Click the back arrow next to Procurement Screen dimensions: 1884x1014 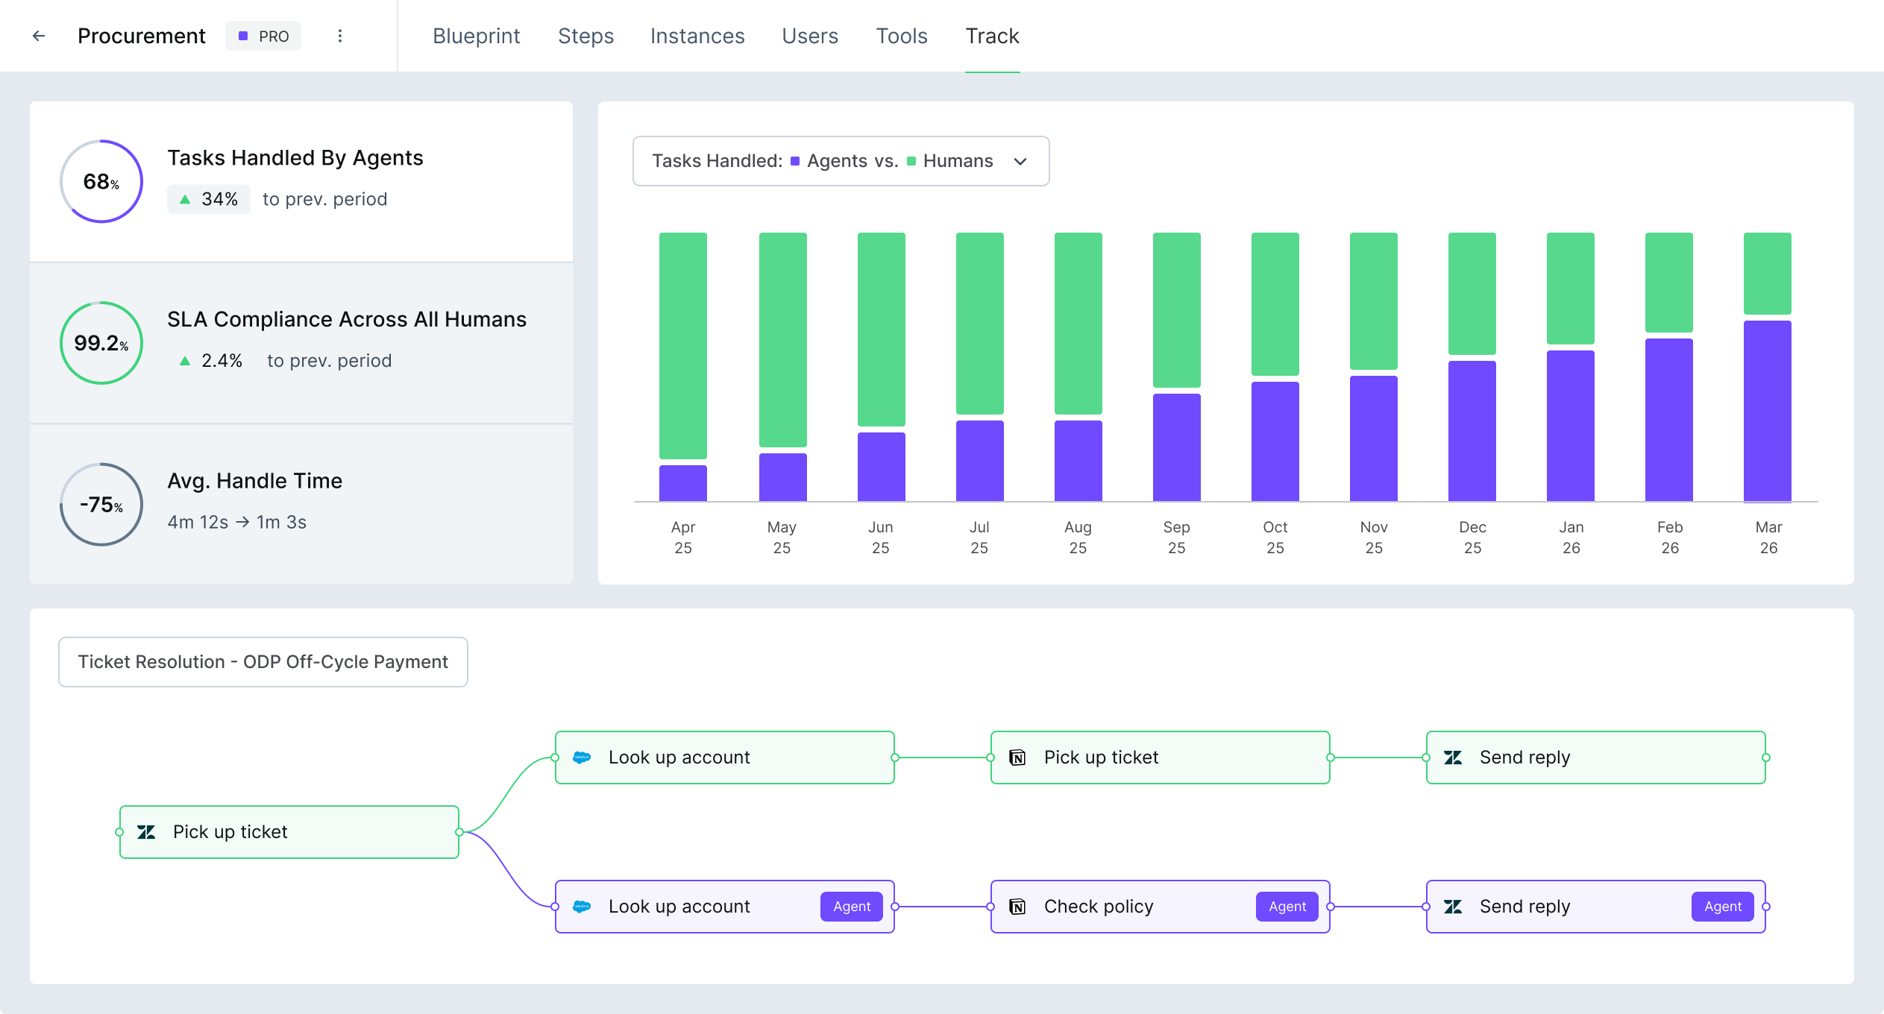(39, 36)
